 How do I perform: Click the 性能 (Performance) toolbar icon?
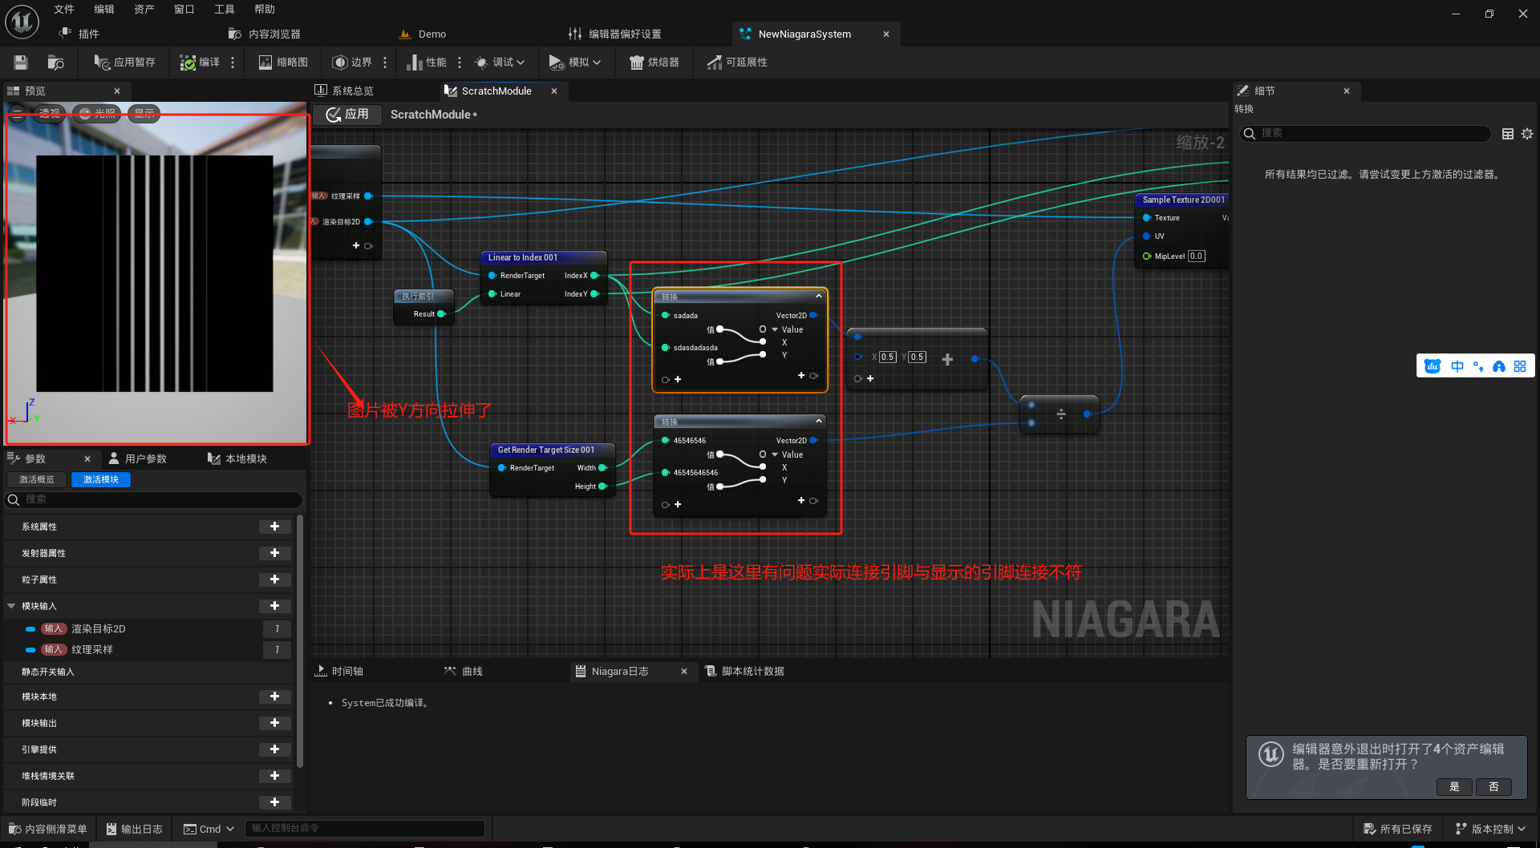[x=426, y=62]
